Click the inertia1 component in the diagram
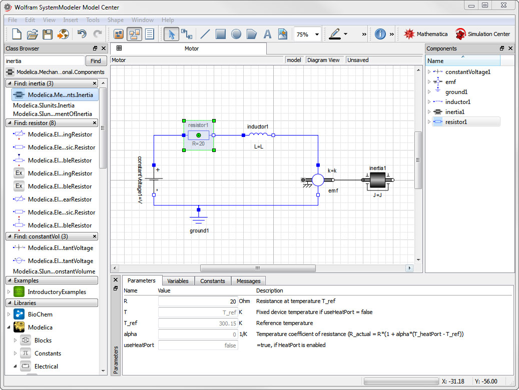519x390 pixels. tap(377, 180)
